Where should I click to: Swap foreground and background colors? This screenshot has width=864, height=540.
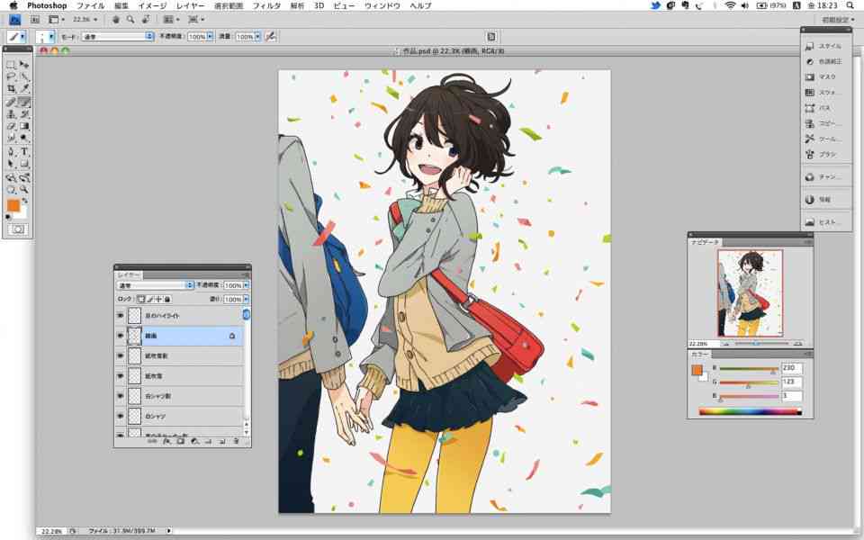coord(25,201)
